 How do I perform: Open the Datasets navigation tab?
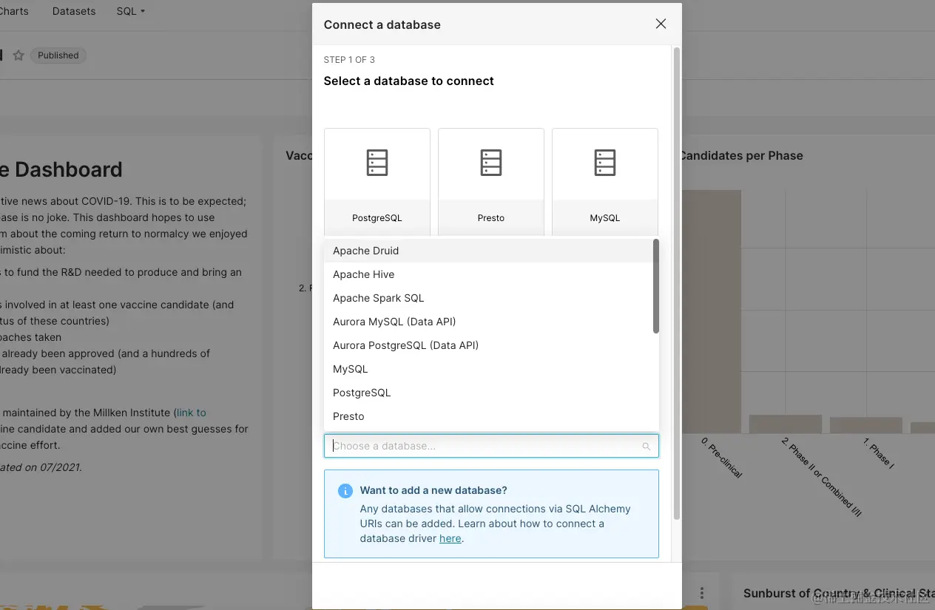74,11
